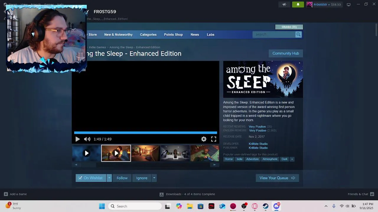Open the green notifications bell

click(298, 4)
